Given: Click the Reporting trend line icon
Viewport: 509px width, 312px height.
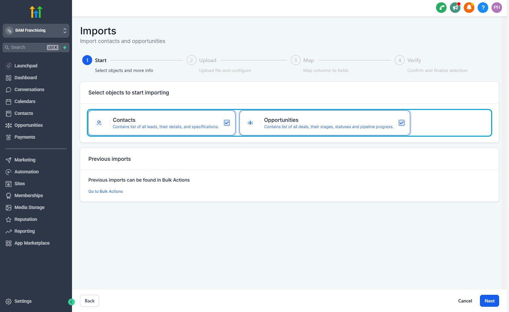Looking at the screenshot, I should (x=9, y=231).
